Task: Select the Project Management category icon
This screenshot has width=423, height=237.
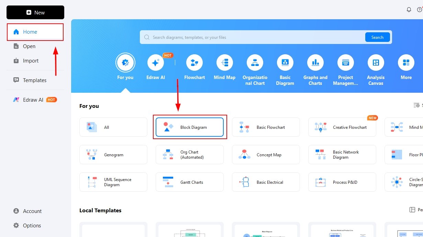Action: tap(345, 63)
